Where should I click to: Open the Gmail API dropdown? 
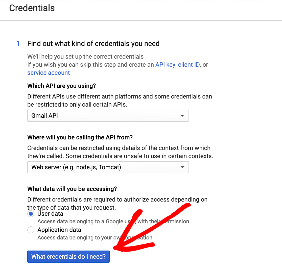point(108,116)
